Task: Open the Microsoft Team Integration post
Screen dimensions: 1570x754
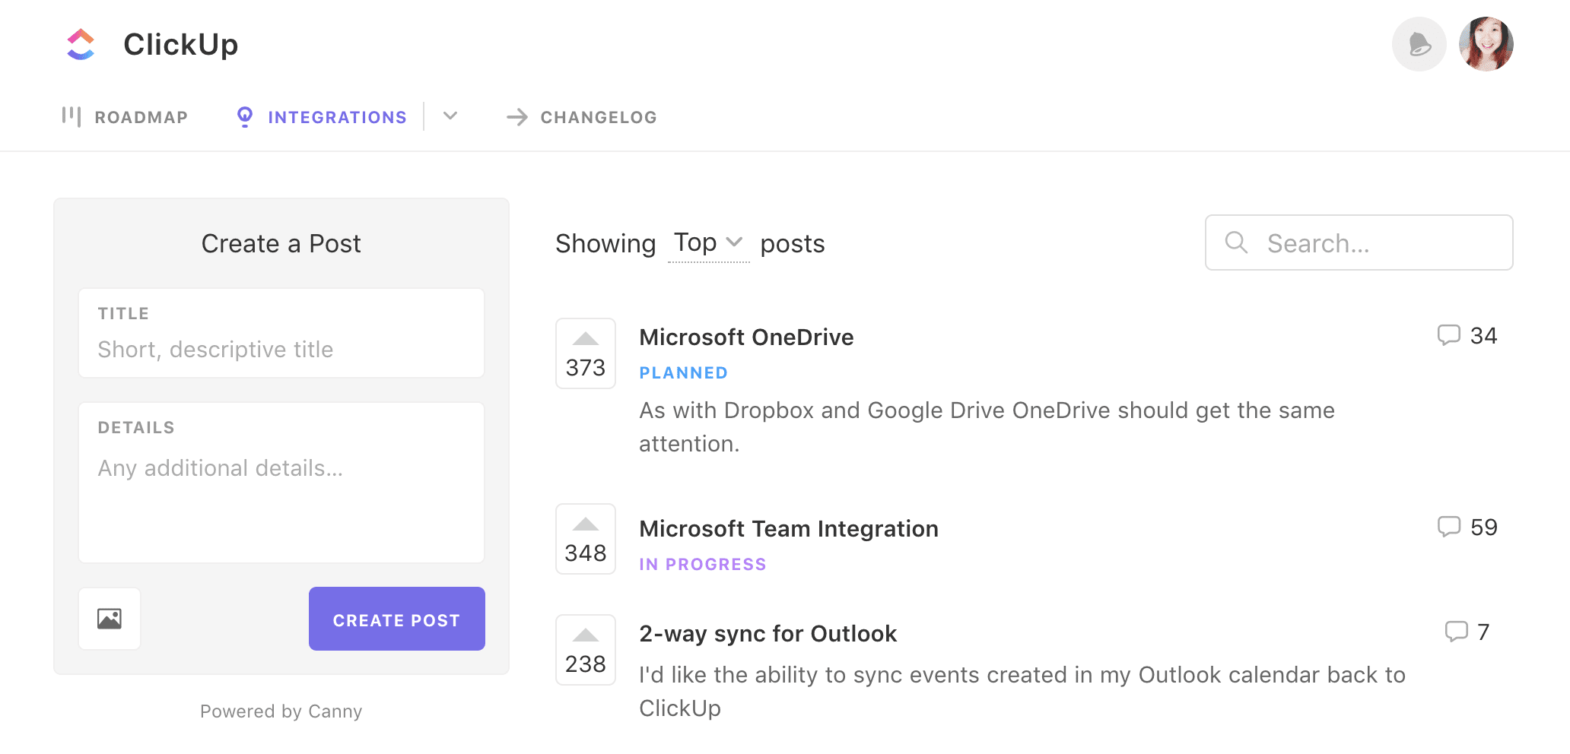Action: tap(789, 528)
